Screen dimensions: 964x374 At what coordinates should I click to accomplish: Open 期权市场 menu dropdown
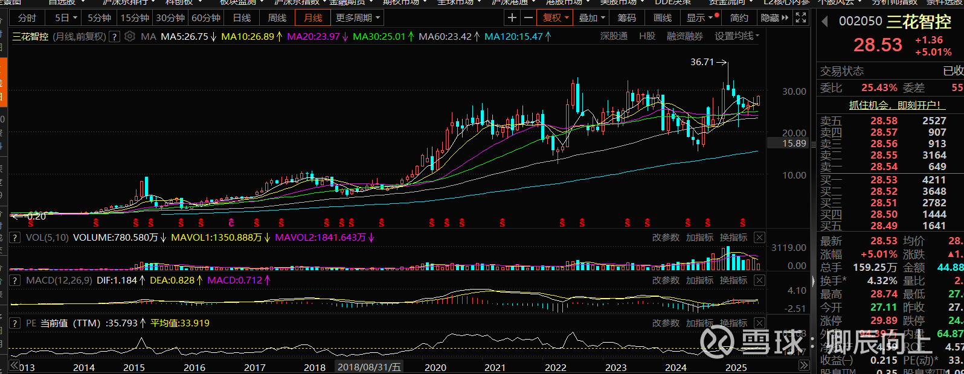tap(405, 2)
